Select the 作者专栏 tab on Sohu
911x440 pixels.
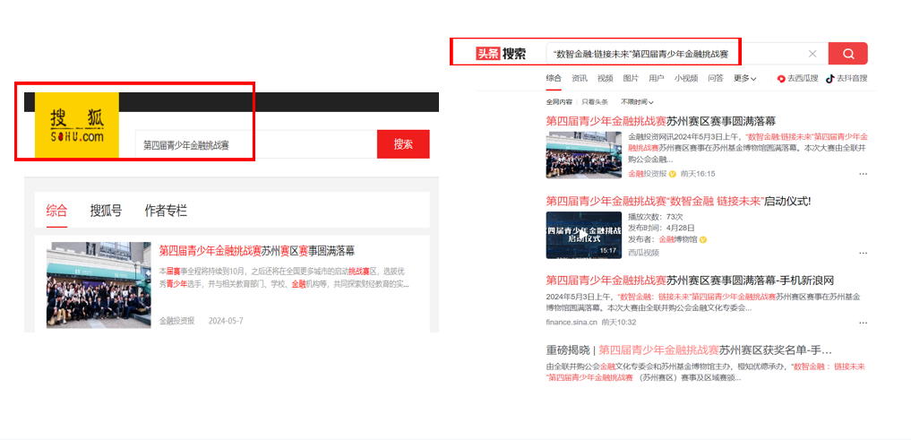click(x=166, y=211)
